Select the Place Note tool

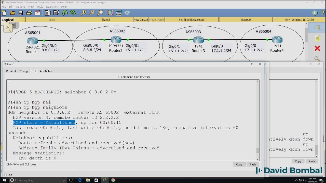click(x=317, y=38)
